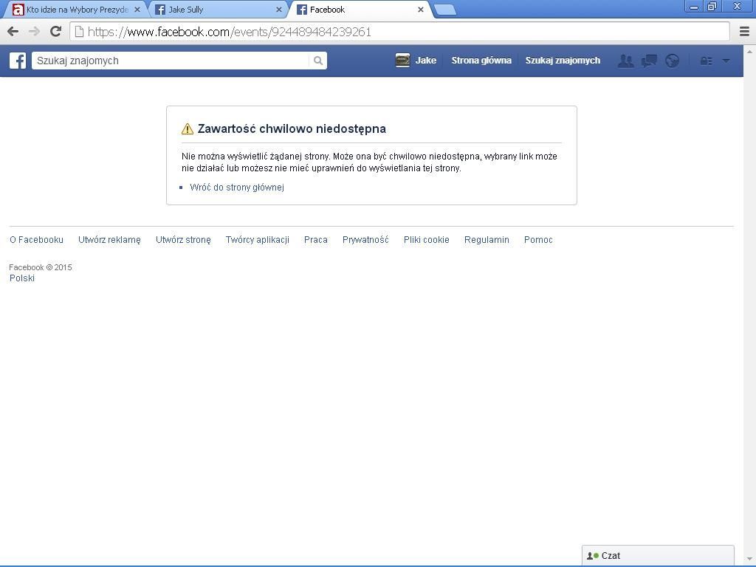The width and height of the screenshot is (756, 567).
Task: Open the Chrome hamburger menu
Action: point(744,32)
